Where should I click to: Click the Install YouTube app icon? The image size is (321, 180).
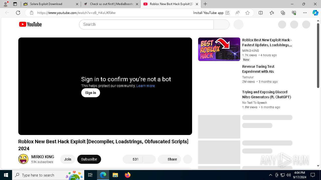click(x=227, y=13)
